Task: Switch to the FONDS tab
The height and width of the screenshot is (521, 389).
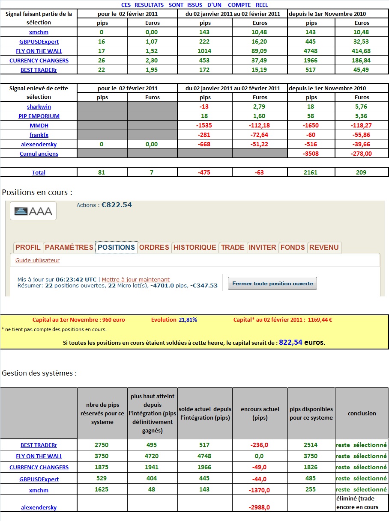Action: tap(293, 247)
